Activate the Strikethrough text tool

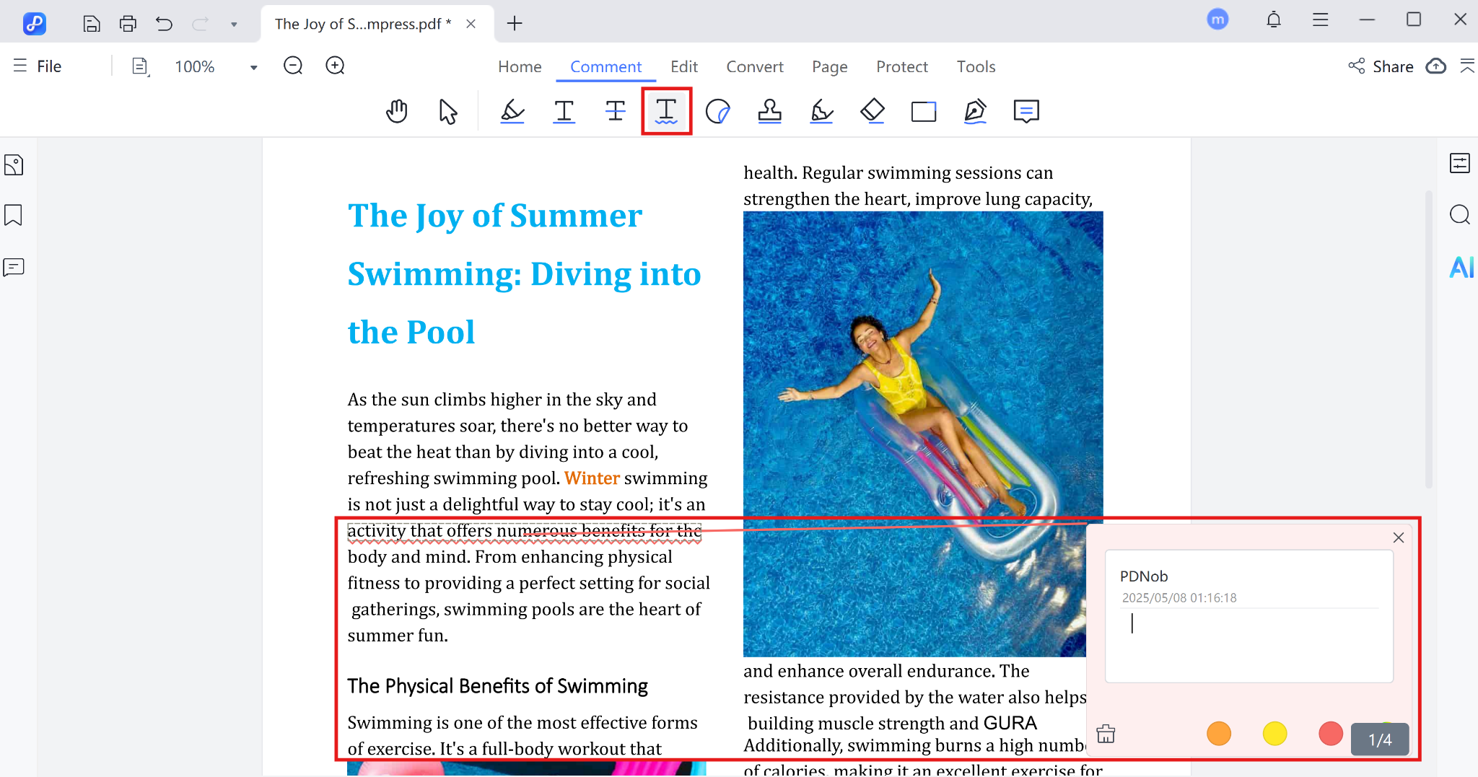(x=615, y=112)
